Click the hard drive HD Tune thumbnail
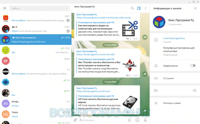The height and width of the screenshot is (124, 200). [130, 102]
